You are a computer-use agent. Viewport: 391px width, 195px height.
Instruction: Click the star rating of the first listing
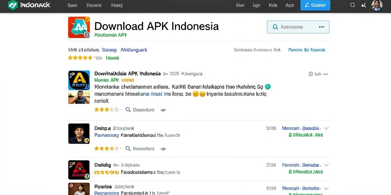tap(107, 110)
